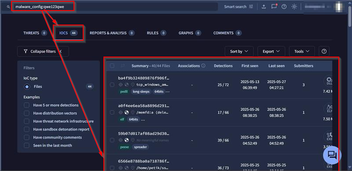Open hash ba4f9b324809876f906f link
The height and width of the screenshot is (171, 352).
point(144,78)
